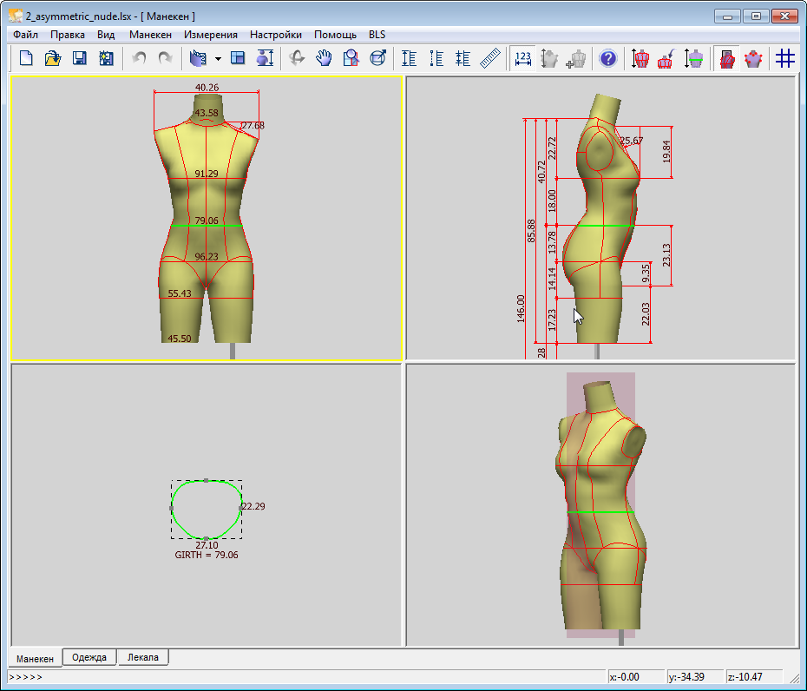This screenshot has height=691, width=807.
Task: Select the zoom magnifier tool
Action: pyautogui.click(x=351, y=59)
